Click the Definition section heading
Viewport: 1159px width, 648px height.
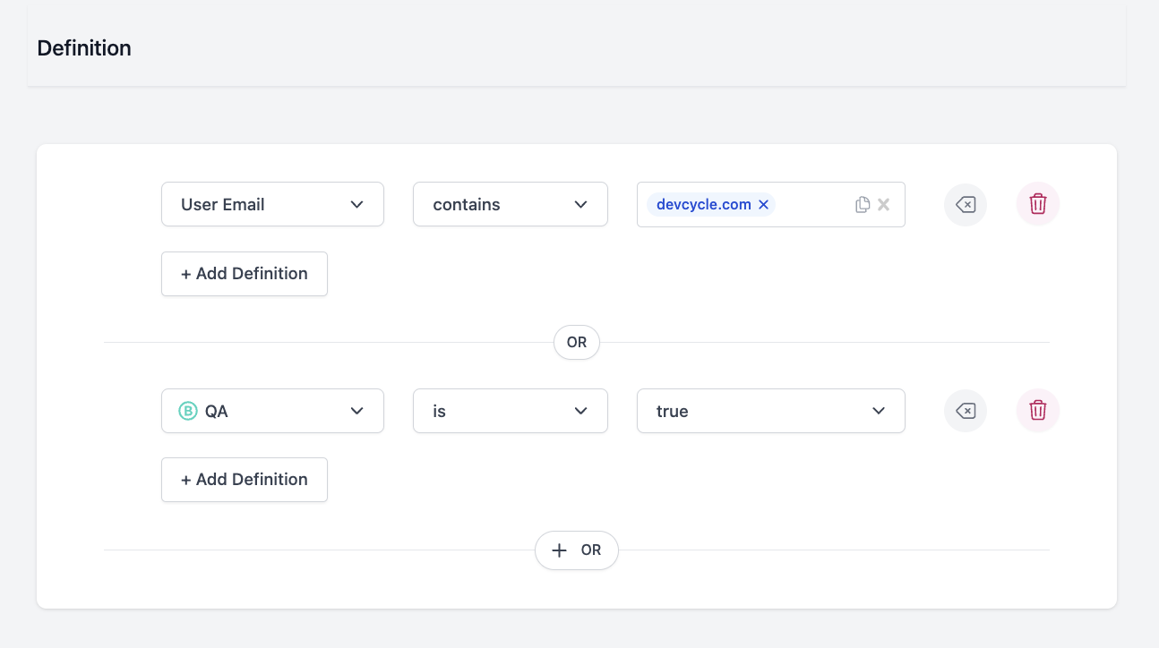(84, 48)
